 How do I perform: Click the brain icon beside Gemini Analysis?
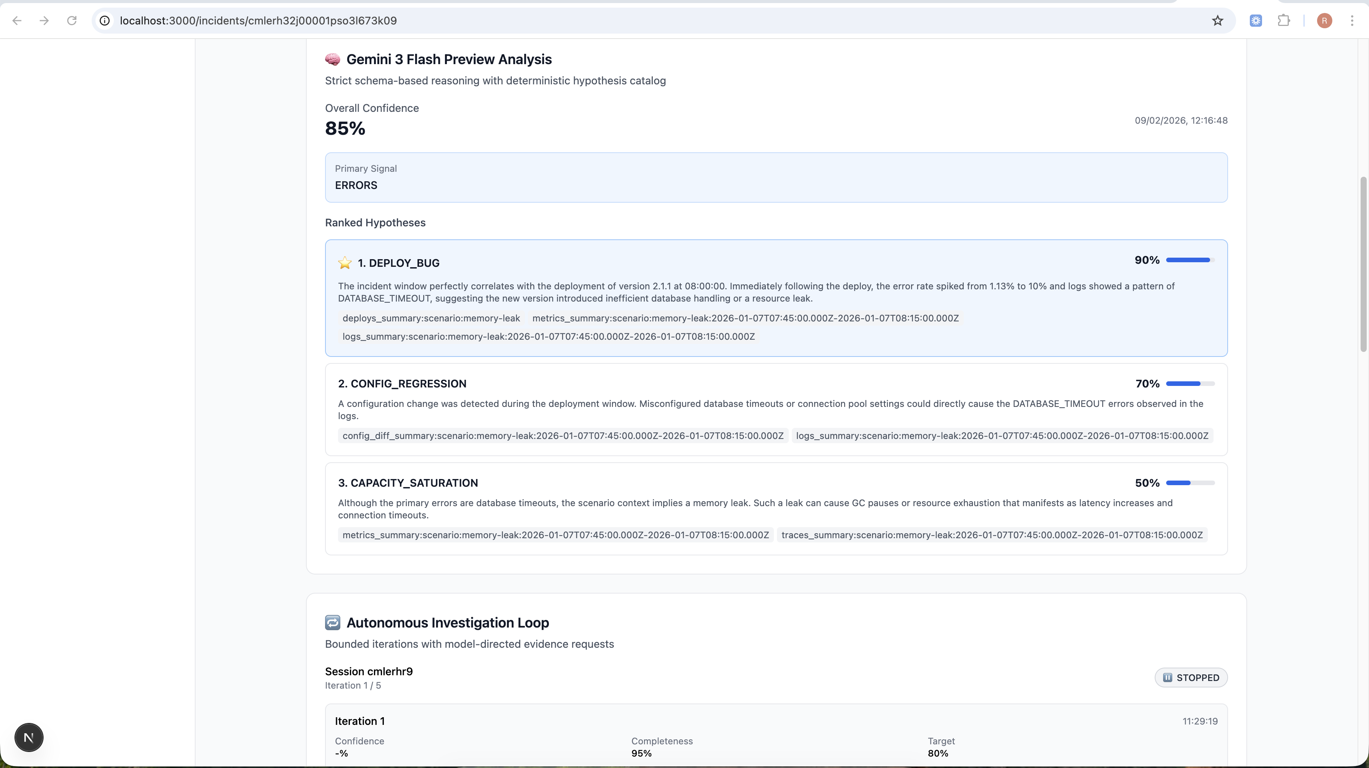pyautogui.click(x=333, y=60)
